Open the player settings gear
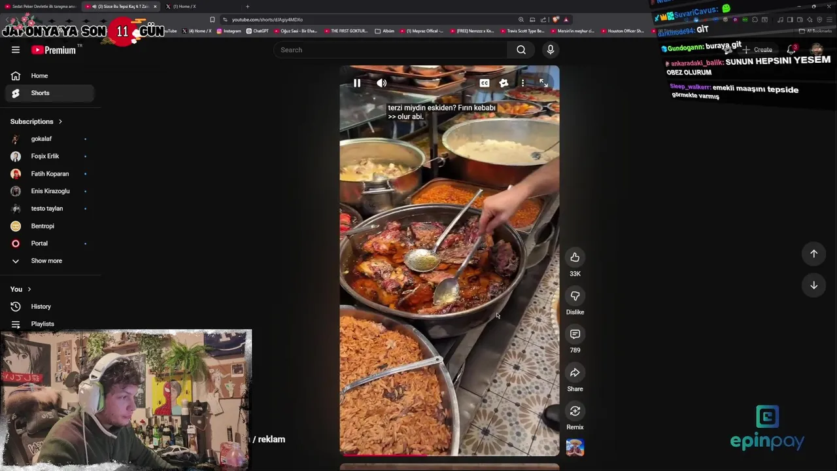Screen dimensions: 837x471 click(504, 83)
